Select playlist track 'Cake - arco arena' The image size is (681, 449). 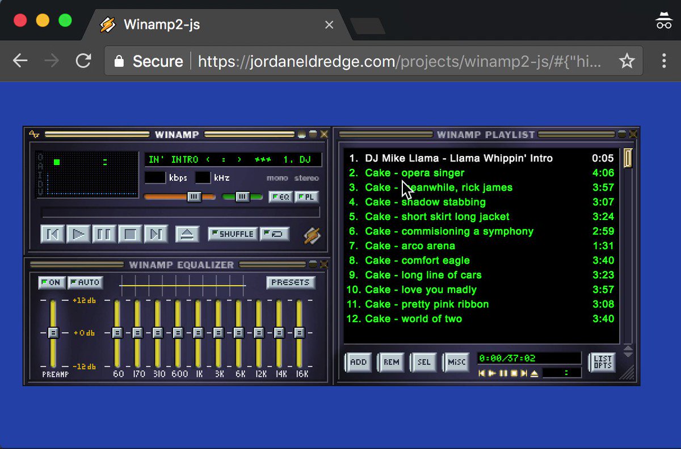click(480, 246)
